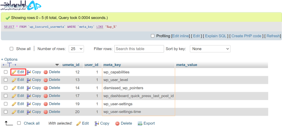Click the dismissed_wp_pointers meta_key cell

coord(139,88)
